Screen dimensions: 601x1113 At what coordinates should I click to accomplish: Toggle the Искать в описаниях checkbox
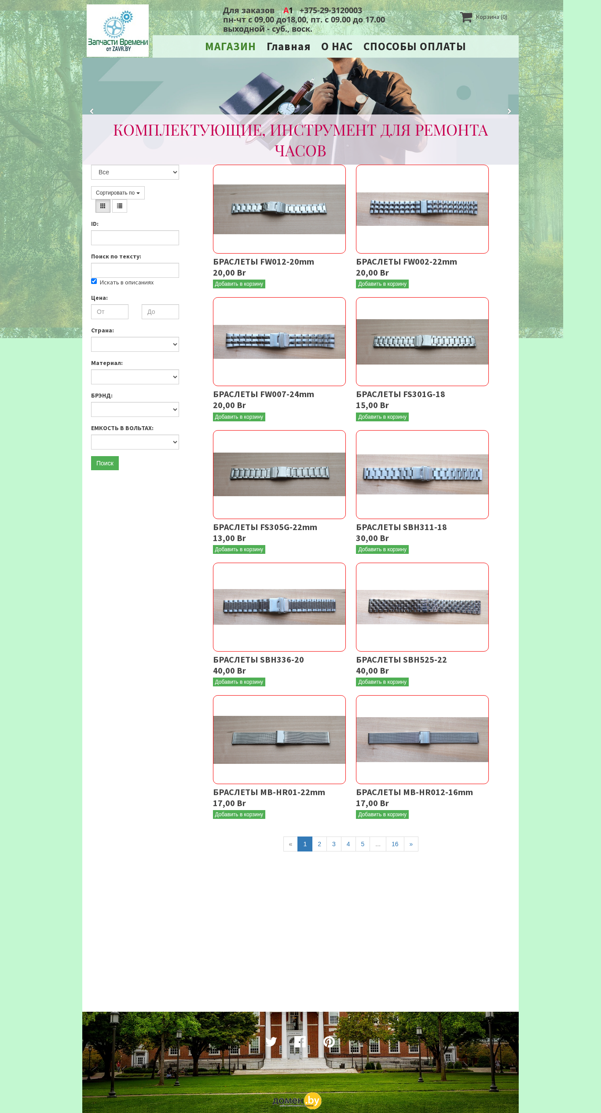[x=94, y=281]
